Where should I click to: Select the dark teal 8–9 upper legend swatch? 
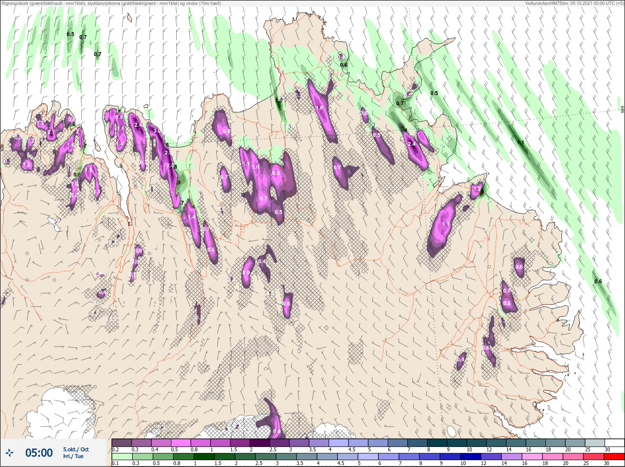point(438,443)
